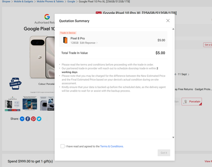212x167 pixels.
Task: Select the camera close-up thumbnail
Action: (47, 104)
